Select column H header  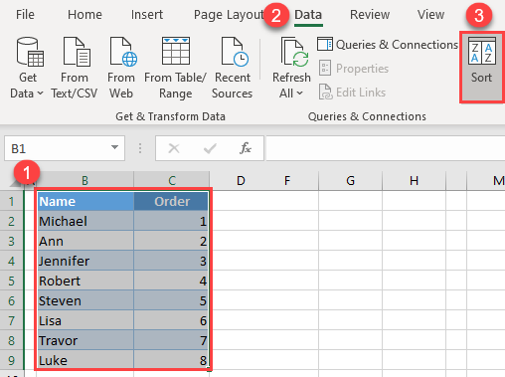click(x=414, y=180)
